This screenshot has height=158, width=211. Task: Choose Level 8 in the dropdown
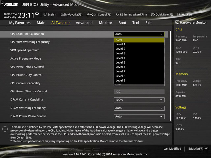tap(139, 76)
